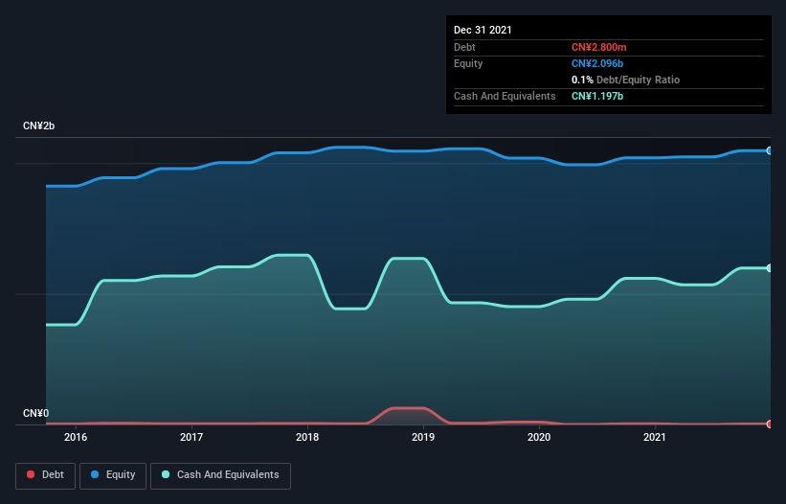Click Cash And Equivalents tooltip label

pos(505,96)
